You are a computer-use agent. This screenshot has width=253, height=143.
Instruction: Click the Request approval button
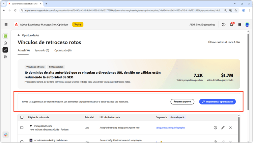182,102
